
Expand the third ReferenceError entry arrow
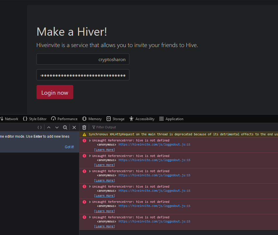click(90, 171)
